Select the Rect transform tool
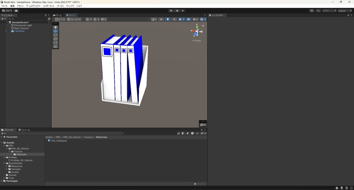The image size is (354, 190). 56,42
